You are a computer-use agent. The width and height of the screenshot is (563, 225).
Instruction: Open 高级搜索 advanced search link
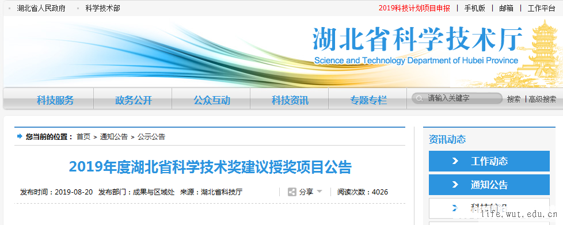click(x=542, y=99)
